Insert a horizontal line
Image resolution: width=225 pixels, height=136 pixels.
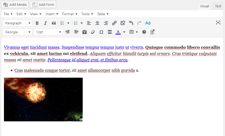110,32
